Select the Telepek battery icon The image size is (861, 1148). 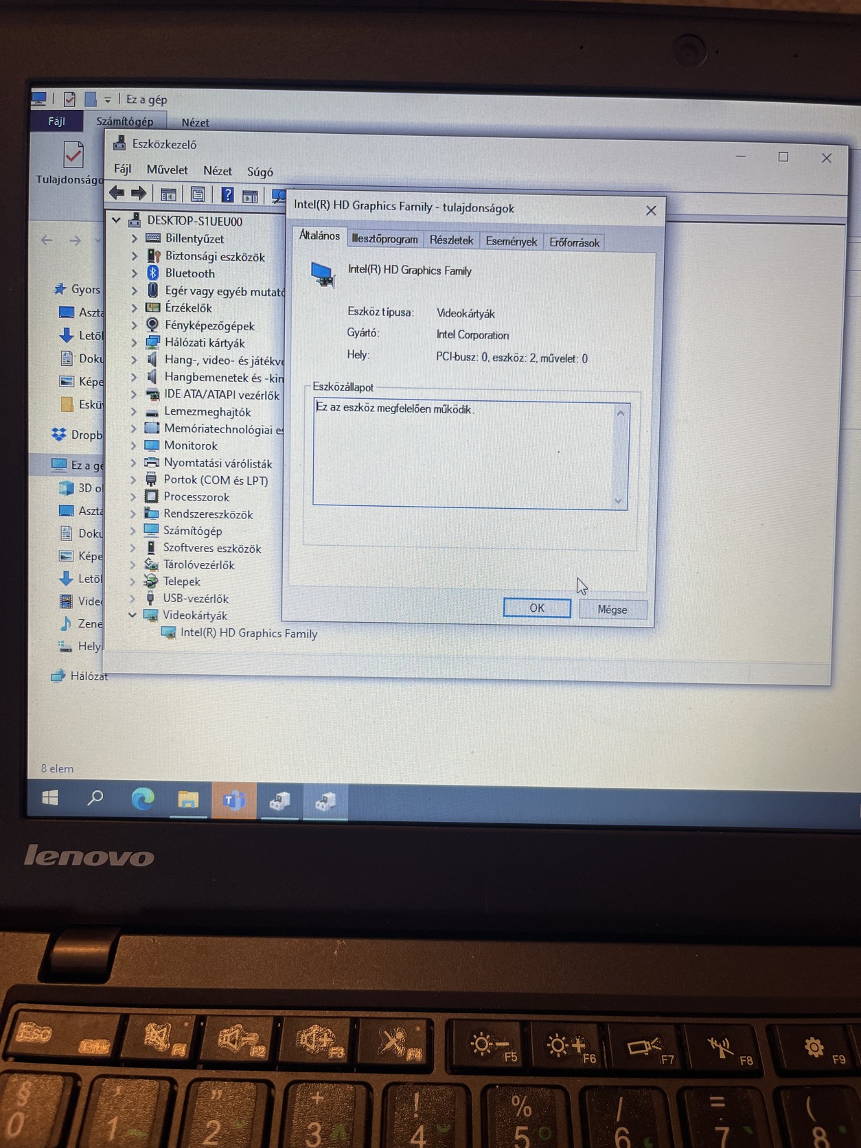(x=150, y=581)
